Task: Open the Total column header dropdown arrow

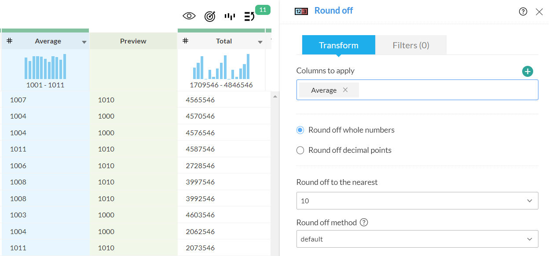Action: tap(260, 42)
